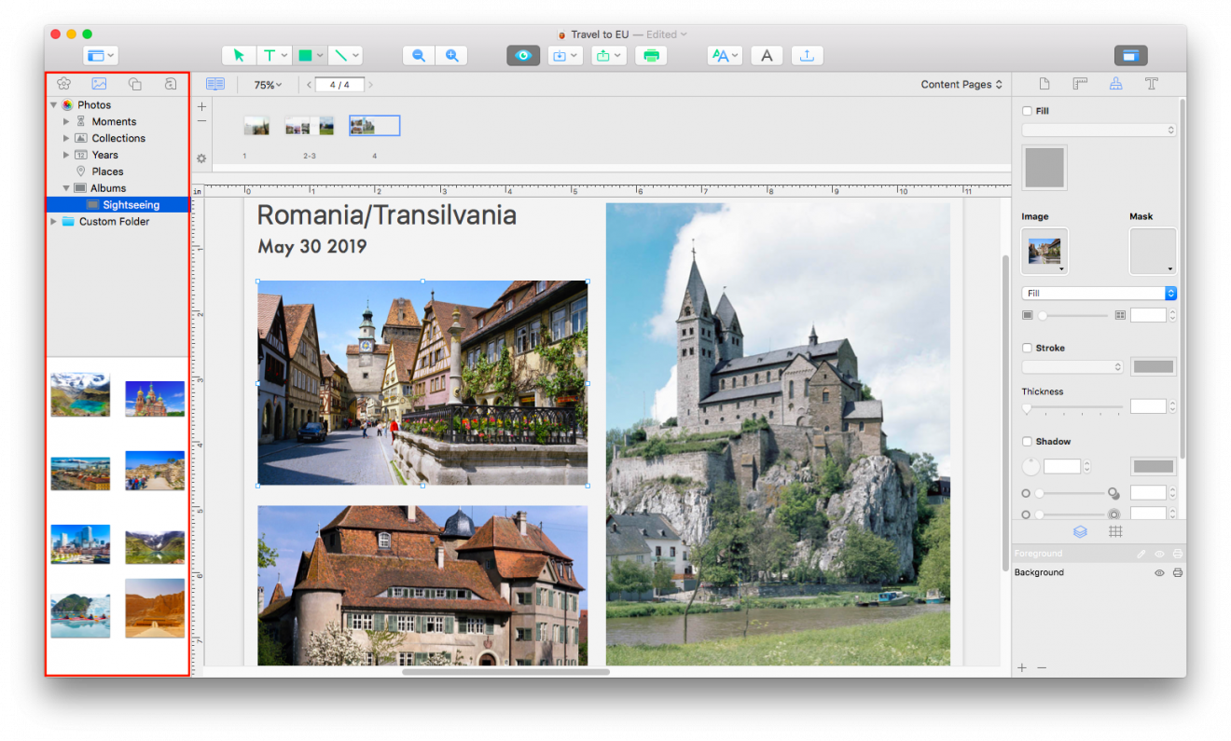Select the clipart flower icon in sidebar

63,83
